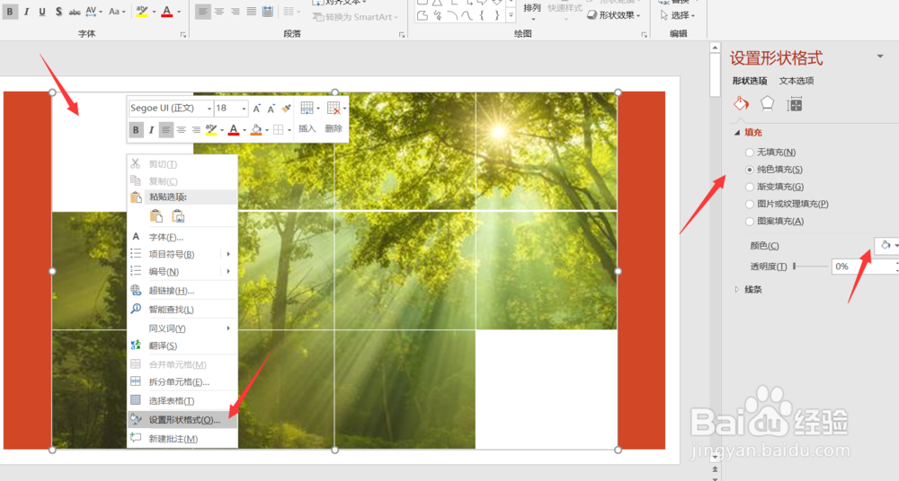Image resolution: width=899 pixels, height=481 pixels.
Task: Open 项目符号(B) submenu
Action: pyautogui.click(x=182, y=254)
